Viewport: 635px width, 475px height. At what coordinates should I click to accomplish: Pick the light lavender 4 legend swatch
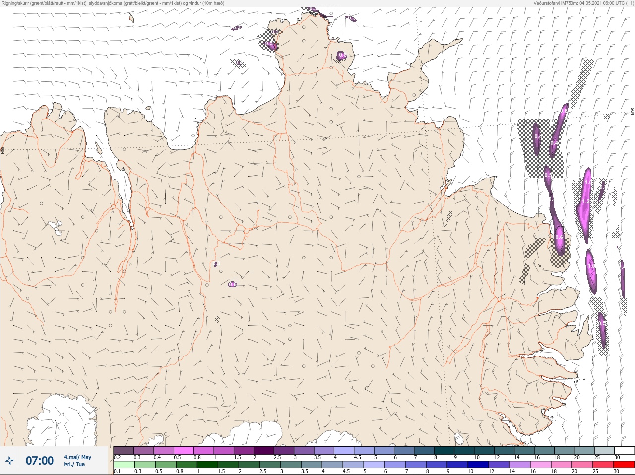345,450
